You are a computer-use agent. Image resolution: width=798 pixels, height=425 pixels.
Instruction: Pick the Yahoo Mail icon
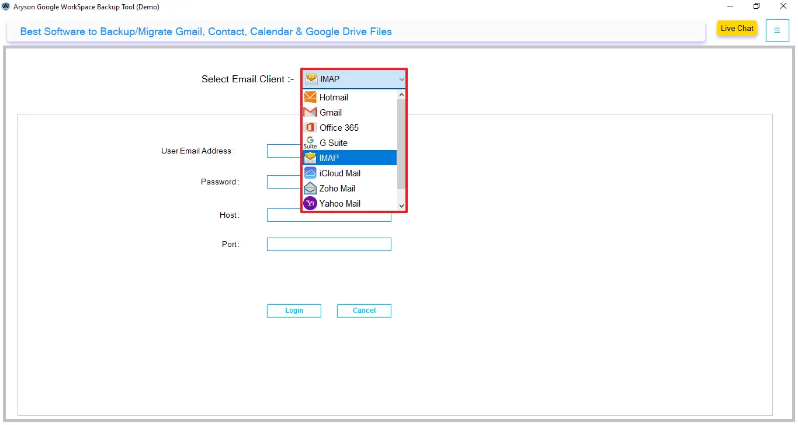coord(310,203)
